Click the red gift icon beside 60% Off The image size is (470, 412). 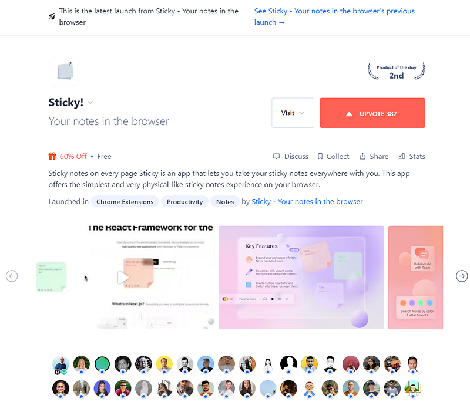pyautogui.click(x=52, y=156)
